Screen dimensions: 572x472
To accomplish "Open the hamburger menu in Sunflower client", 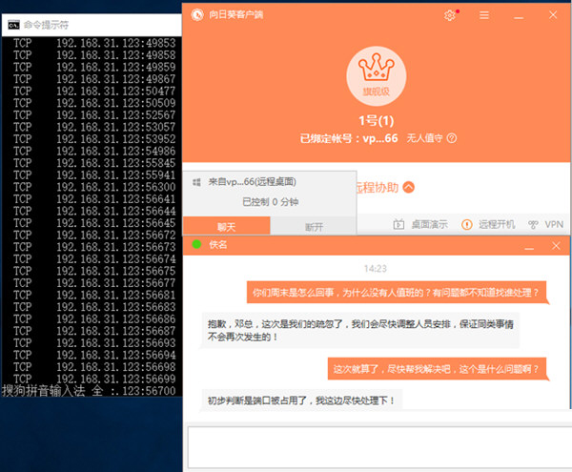I will pos(484,15).
